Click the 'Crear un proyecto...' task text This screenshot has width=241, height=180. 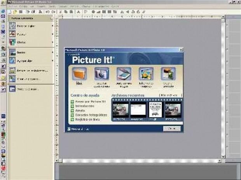point(28,79)
